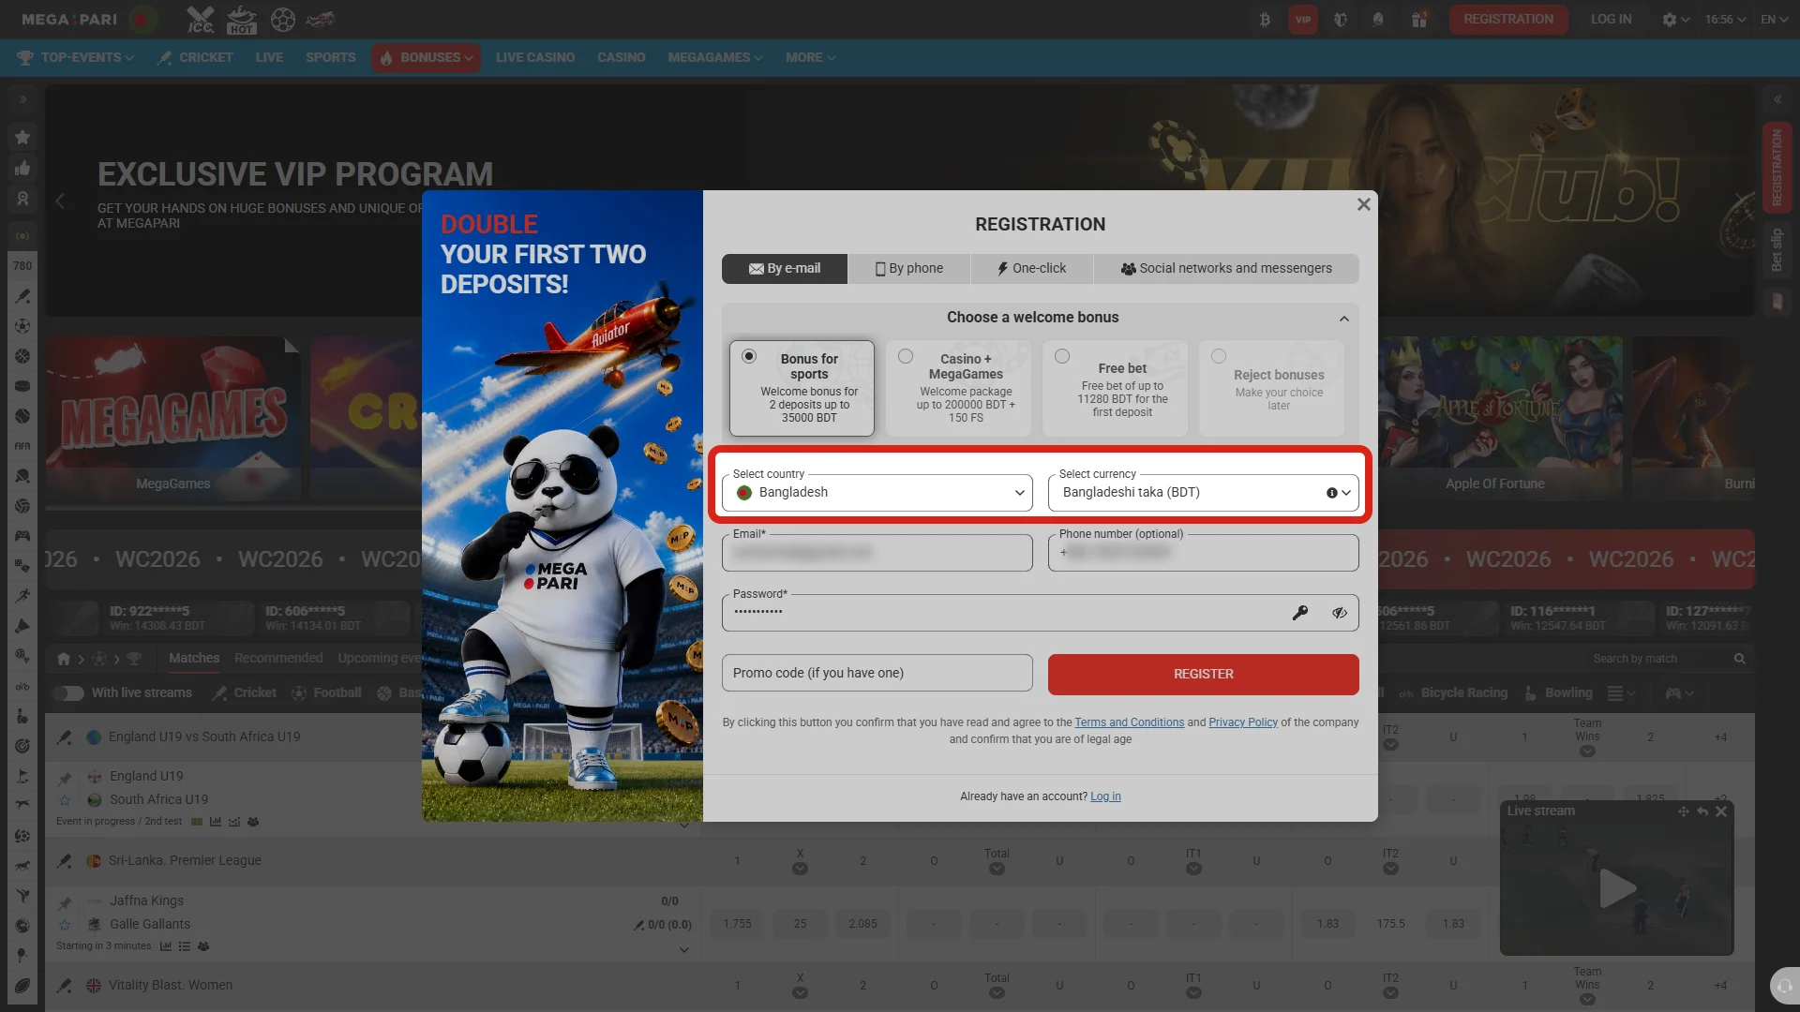Close the live stream panel

coord(1721,811)
